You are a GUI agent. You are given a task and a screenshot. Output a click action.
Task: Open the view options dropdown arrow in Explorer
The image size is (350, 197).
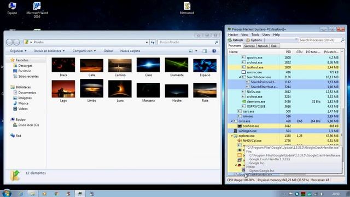[x=196, y=51]
